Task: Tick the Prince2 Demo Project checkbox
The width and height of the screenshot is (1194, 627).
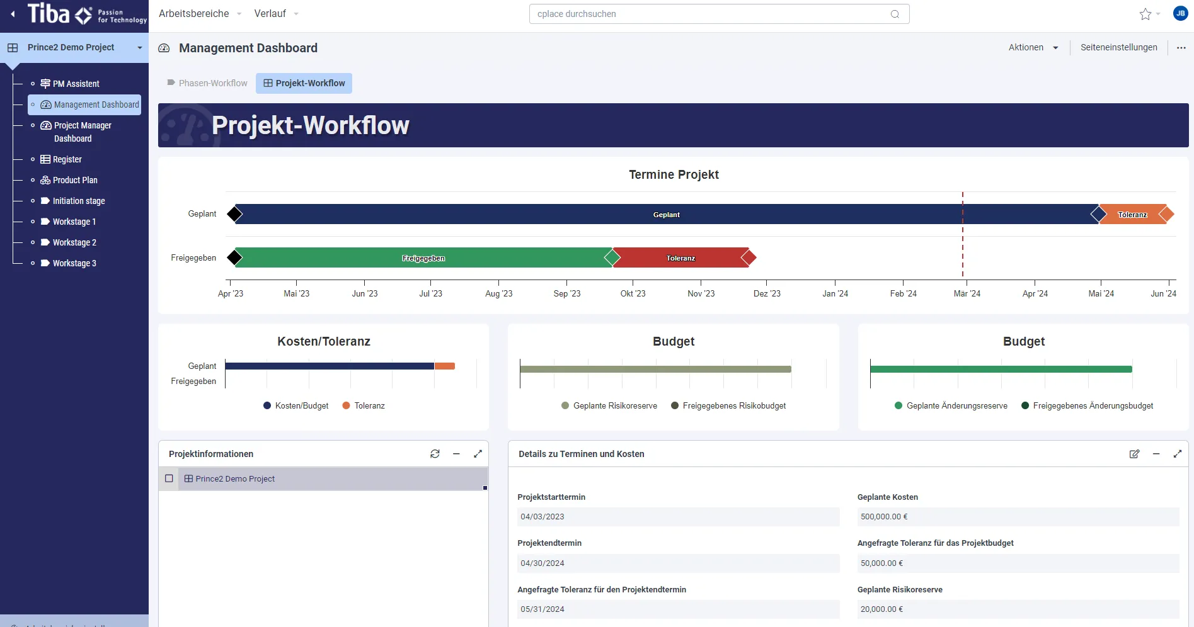Action: click(x=169, y=478)
